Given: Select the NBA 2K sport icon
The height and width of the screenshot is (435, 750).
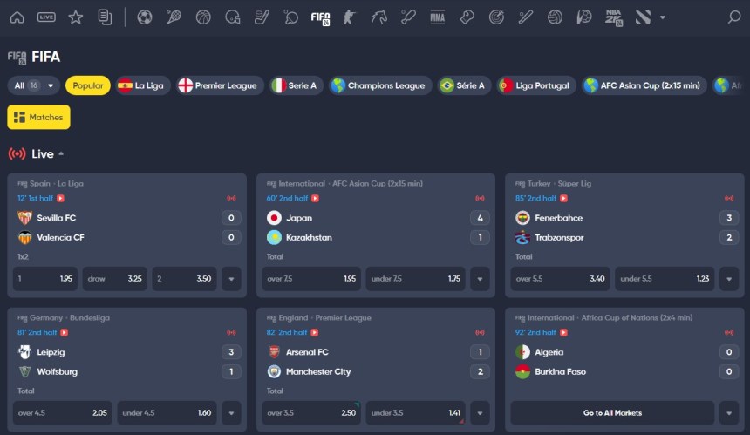Looking at the screenshot, I should (x=614, y=17).
